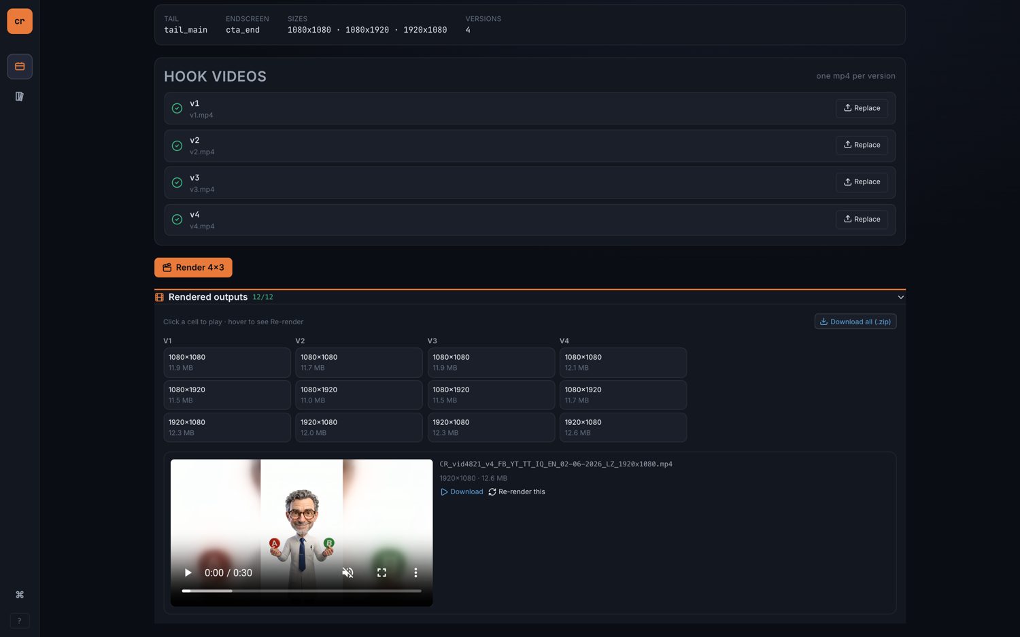
Task: Open the library icon in sidebar
Action: [20, 97]
